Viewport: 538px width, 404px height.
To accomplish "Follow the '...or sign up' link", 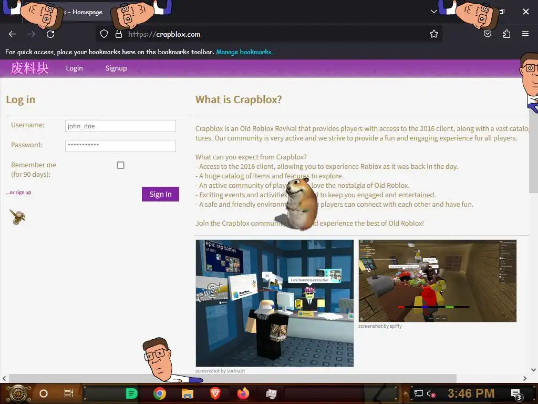I will [x=18, y=193].
